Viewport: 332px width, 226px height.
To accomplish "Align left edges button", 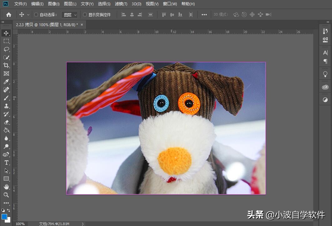I will 124,15.
